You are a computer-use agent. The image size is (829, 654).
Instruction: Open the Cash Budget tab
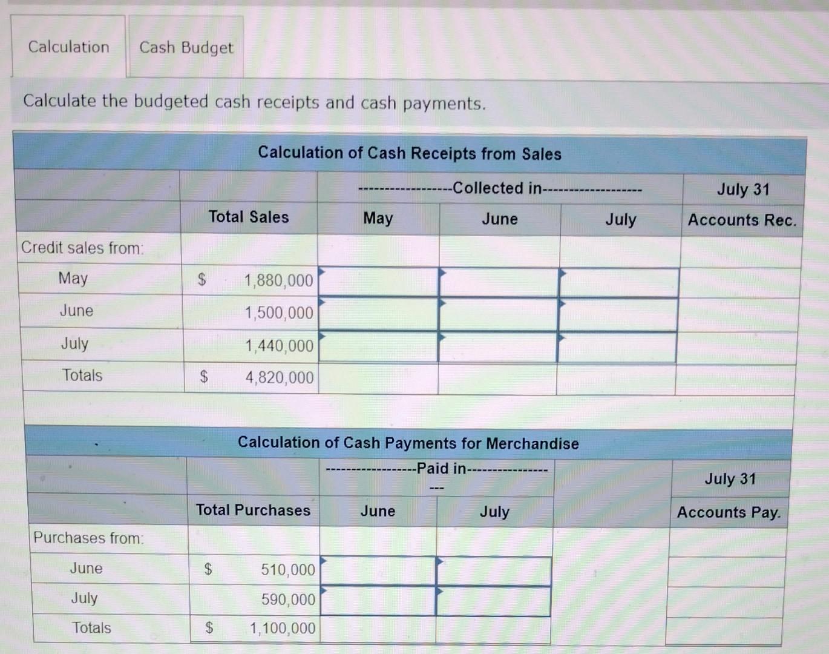tap(186, 47)
